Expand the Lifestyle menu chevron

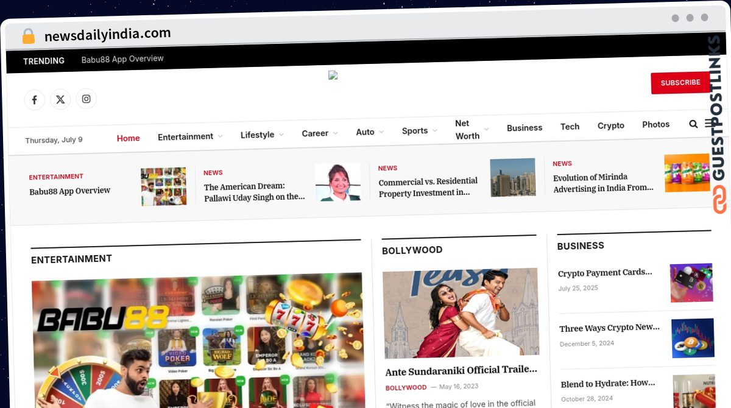coord(281,135)
